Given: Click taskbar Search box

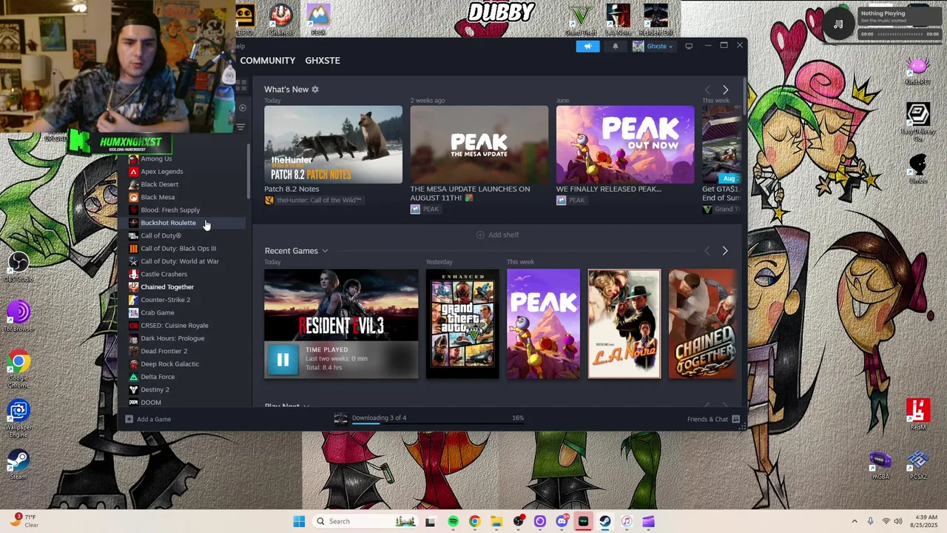Looking at the screenshot, I should (366, 521).
